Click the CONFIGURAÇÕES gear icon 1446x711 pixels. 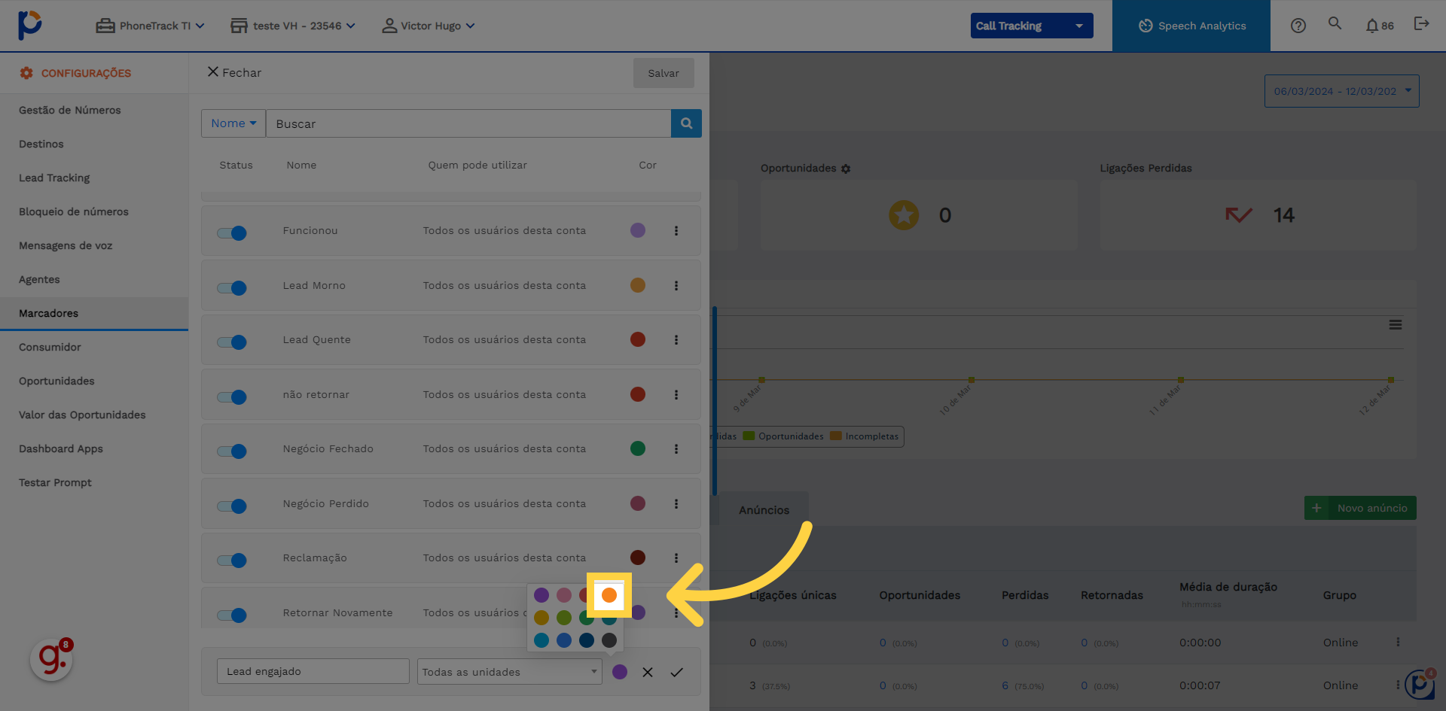click(26, 73)
